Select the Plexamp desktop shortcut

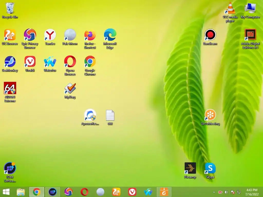pyautogui.click(x=190, y=171)
